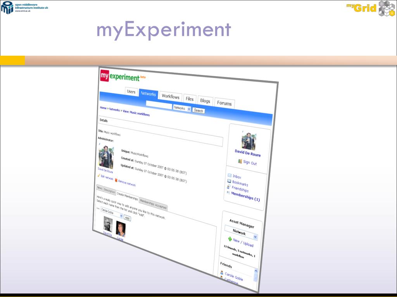Click the Remove network cross icon
Viewport: 397px width, 297px height.
116,180
